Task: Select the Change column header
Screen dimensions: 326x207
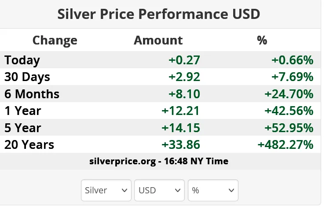Action: pos(55,41)
